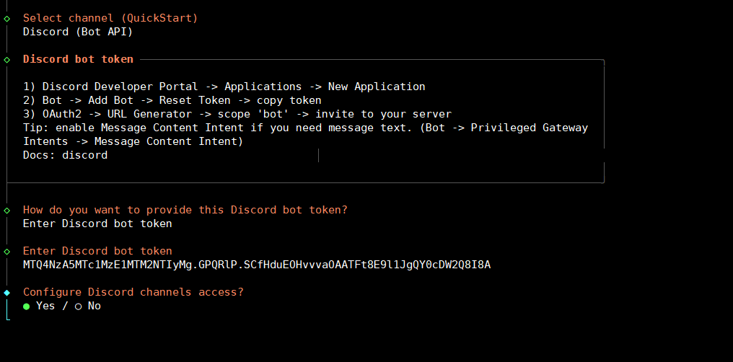Screen dimensions: 733x362
Task: Select the Yes radio option
Action: pos(27,306)
